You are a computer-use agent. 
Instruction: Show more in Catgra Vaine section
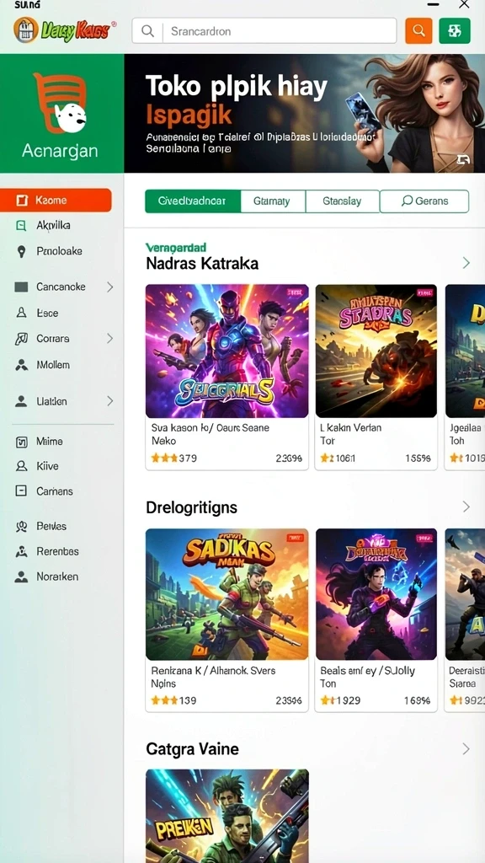coord(466,749)
